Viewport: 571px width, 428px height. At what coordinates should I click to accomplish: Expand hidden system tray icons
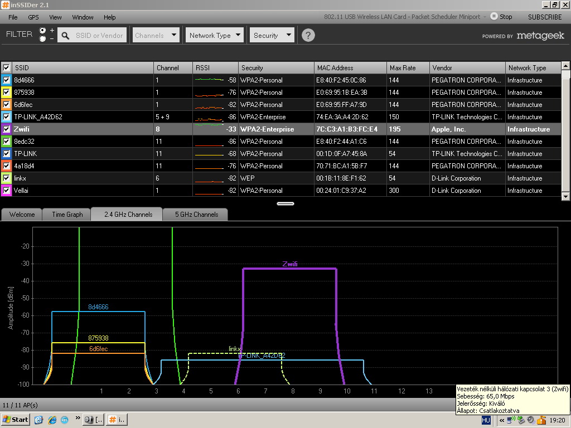click(x=502, y=420)
